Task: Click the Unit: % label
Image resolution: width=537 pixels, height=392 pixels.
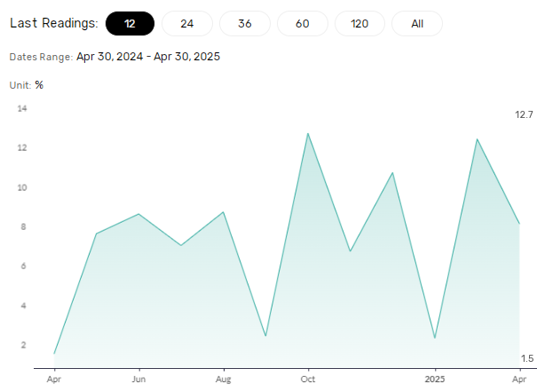Action: [27, 85]
